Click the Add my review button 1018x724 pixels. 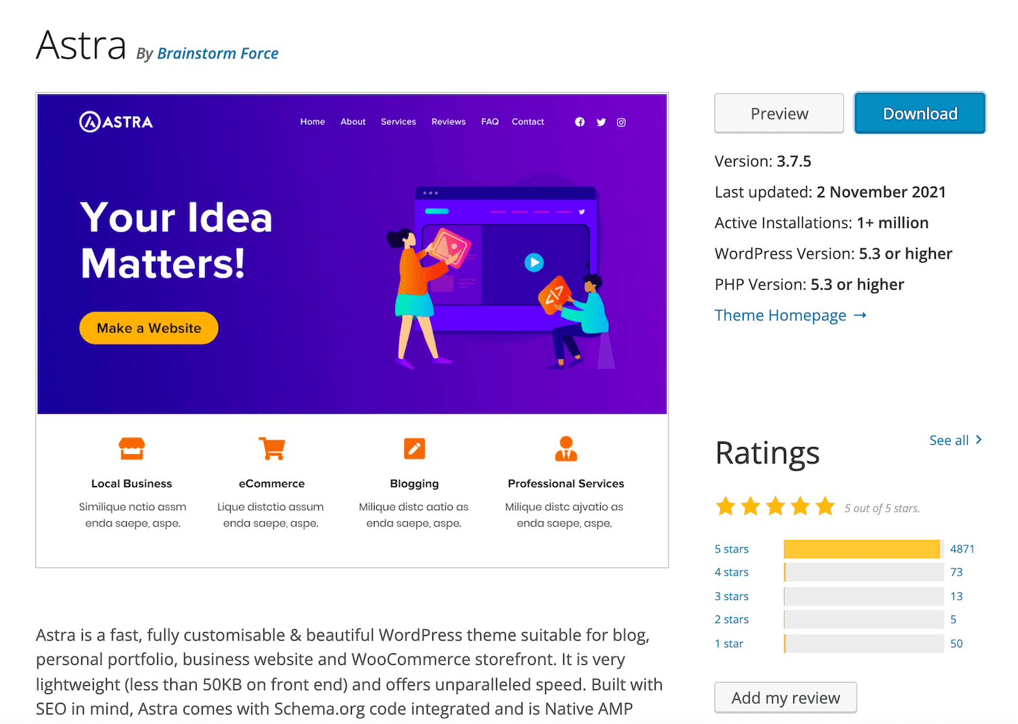pyautogui.click(x=785, y=698)
